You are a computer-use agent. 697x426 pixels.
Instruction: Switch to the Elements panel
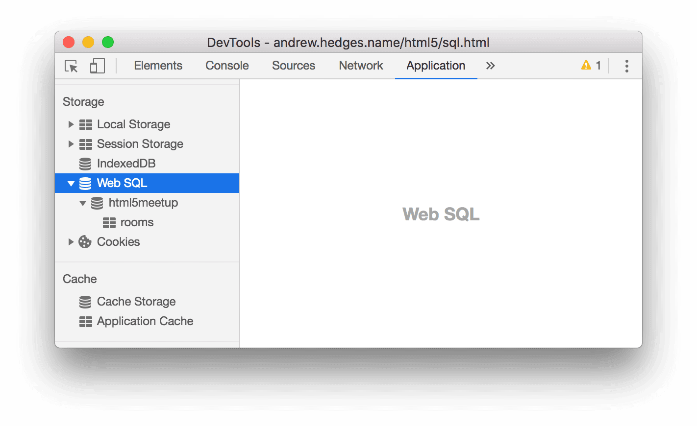158,65
